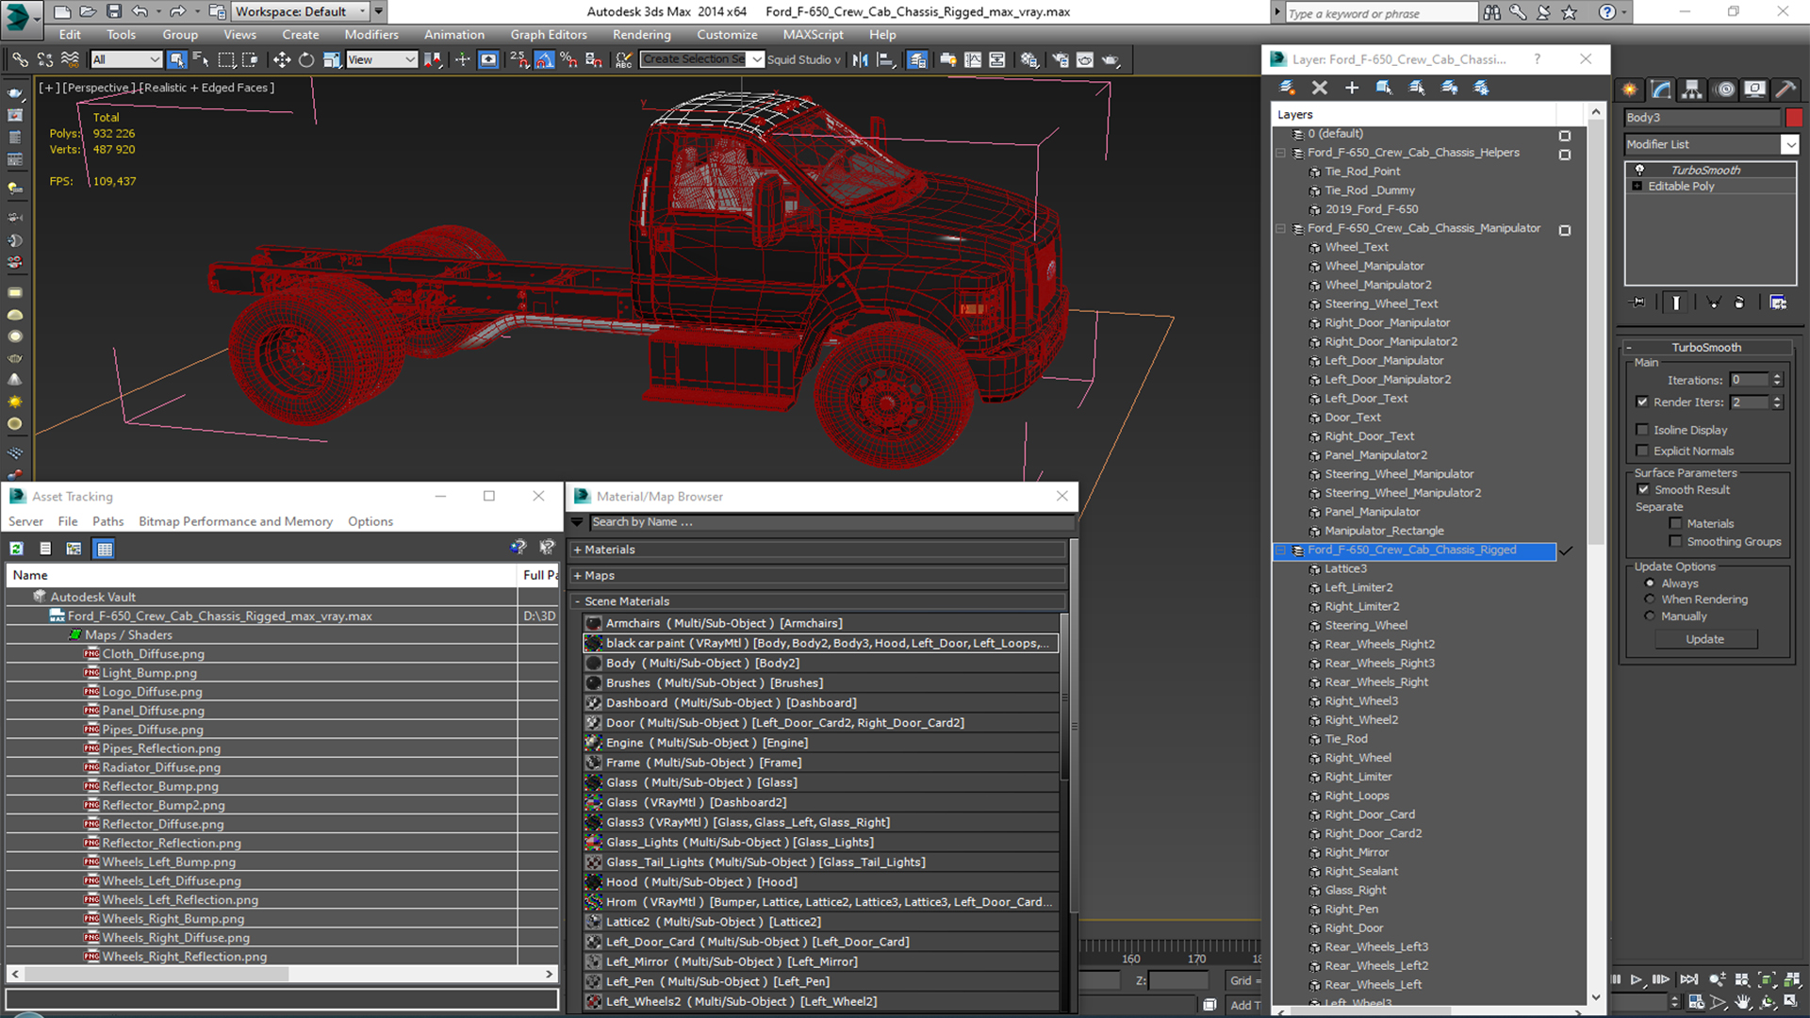Click Remove Modifier trash icon
The image size is (1810, 1018).
[x=1739, y=303]
